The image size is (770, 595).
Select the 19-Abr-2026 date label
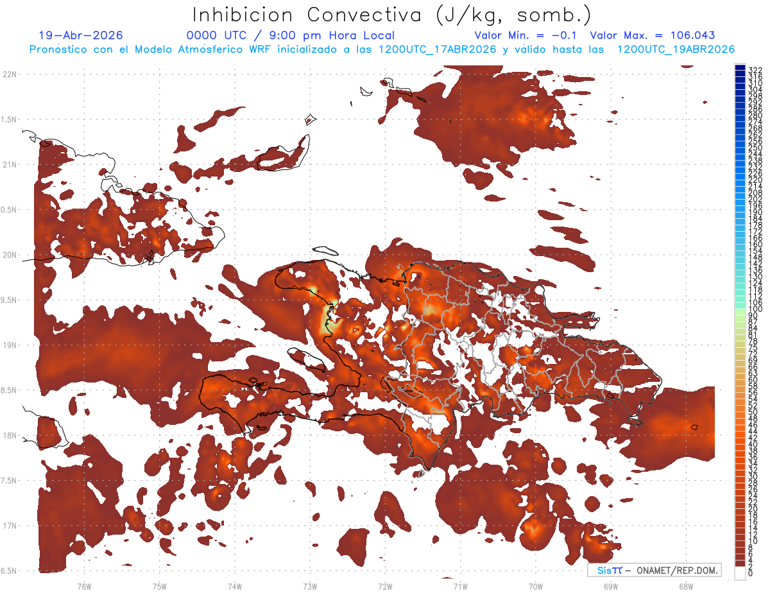80,35
